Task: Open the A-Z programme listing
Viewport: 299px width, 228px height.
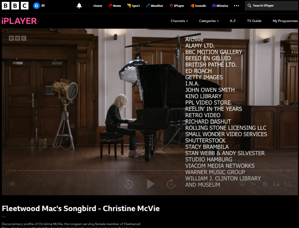Action: pyautogui.click(x=233, y=21)
